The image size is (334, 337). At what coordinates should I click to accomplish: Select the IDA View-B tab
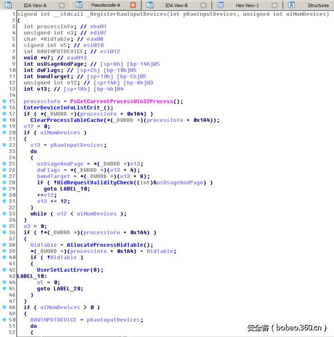(x=177, y=6)
